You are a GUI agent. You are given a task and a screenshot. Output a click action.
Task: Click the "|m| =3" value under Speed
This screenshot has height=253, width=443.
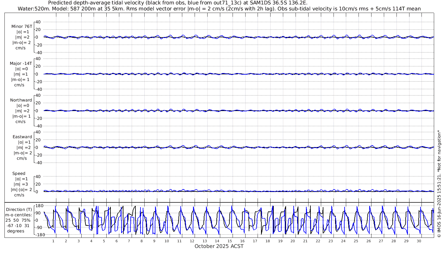[x=22, y=184]
